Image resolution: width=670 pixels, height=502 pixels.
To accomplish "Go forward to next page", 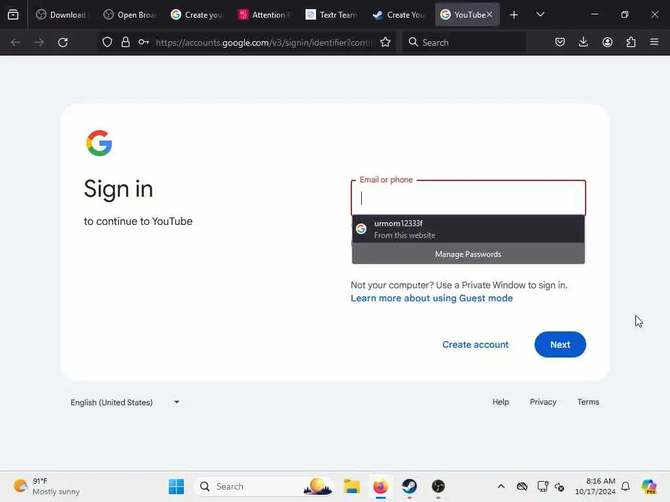I will [39, 42].
